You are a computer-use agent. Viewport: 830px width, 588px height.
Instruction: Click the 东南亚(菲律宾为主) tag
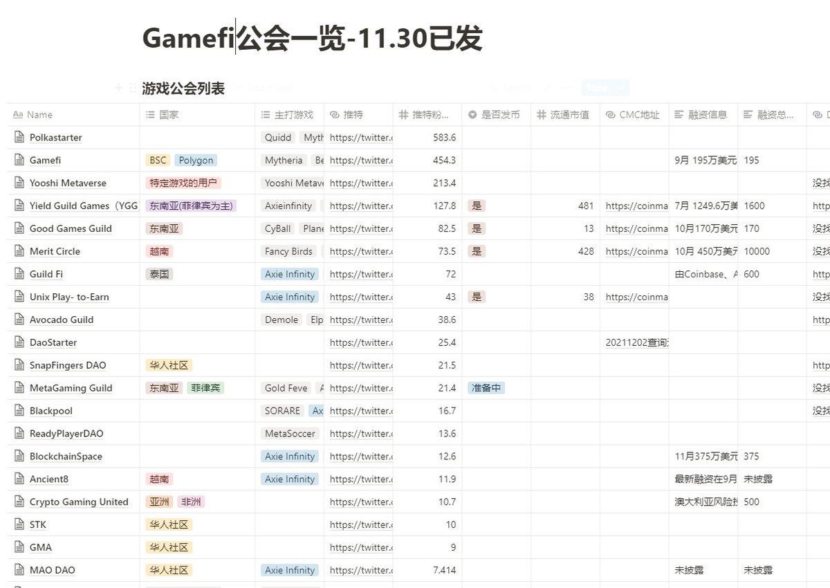coord(191,206)
